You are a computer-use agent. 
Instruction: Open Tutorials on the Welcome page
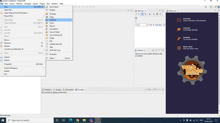tap(187, 29)
